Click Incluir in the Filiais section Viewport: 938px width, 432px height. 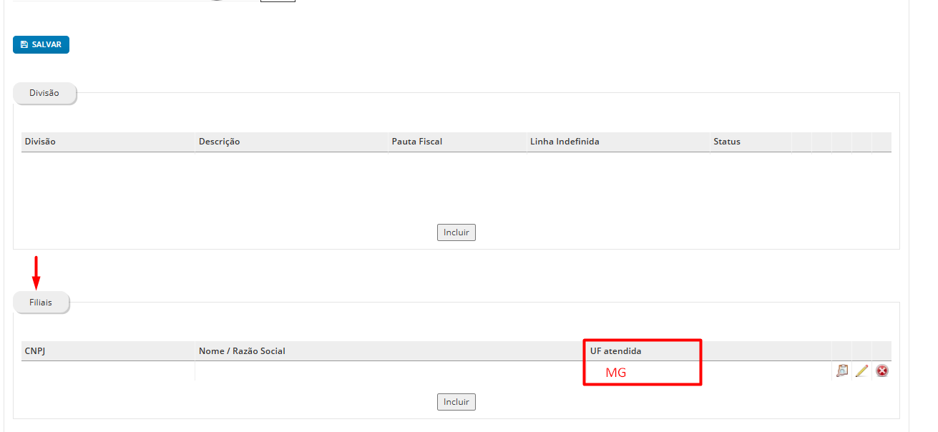click(456, 402)
